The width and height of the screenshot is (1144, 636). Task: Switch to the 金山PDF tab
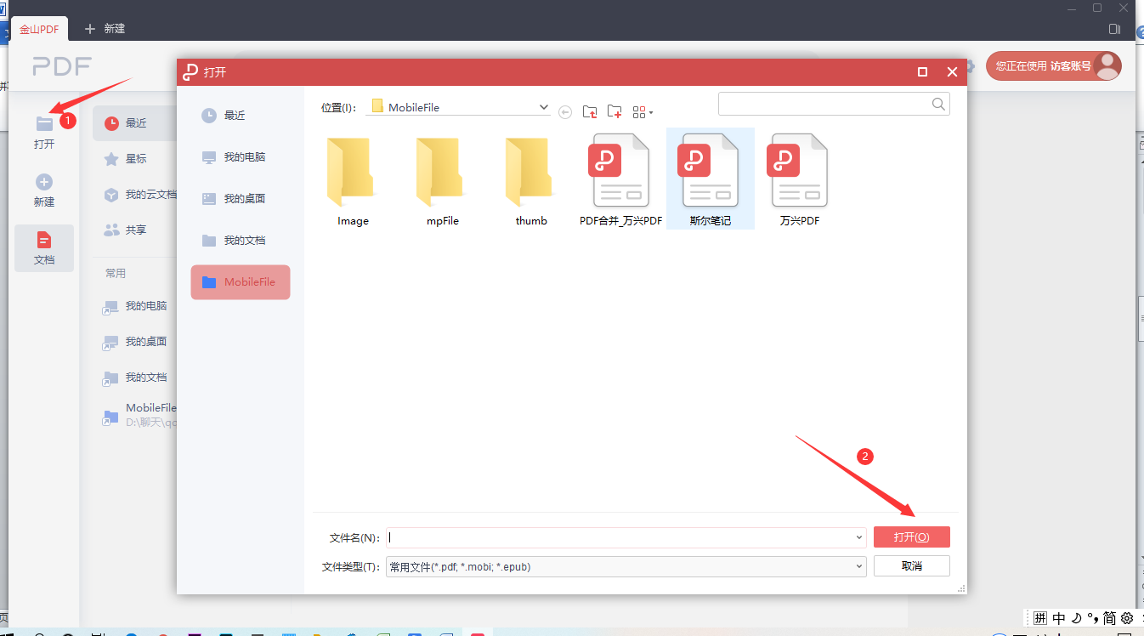pyautogui.click(x=39, y=29)
